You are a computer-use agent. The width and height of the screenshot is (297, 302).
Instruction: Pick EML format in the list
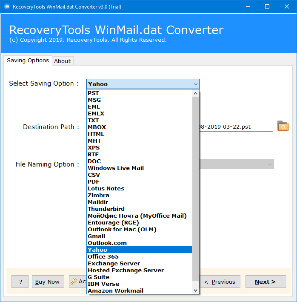point(139,107)
